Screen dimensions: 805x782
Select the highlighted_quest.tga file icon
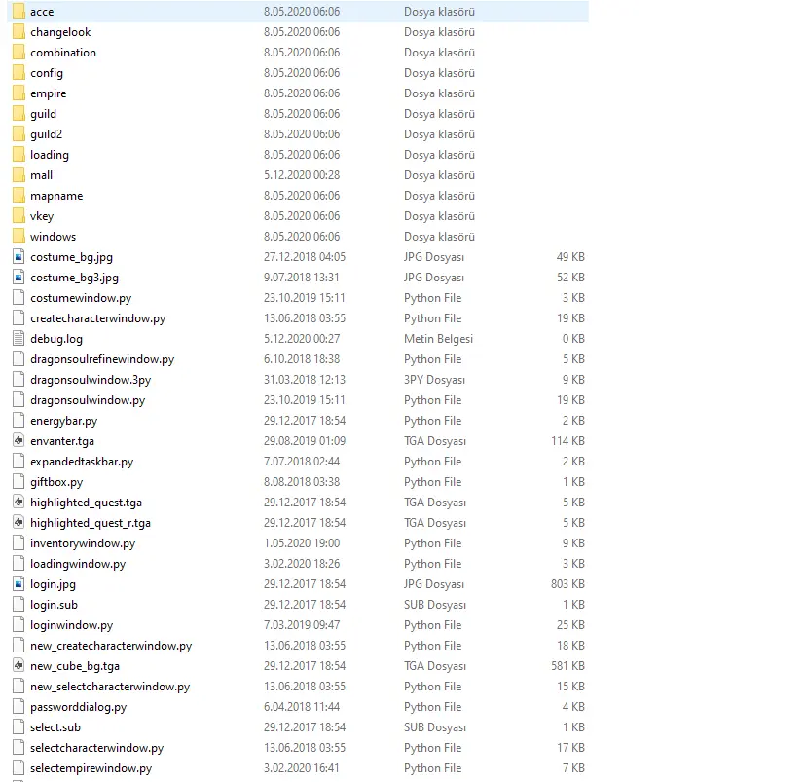click(18, 503)
